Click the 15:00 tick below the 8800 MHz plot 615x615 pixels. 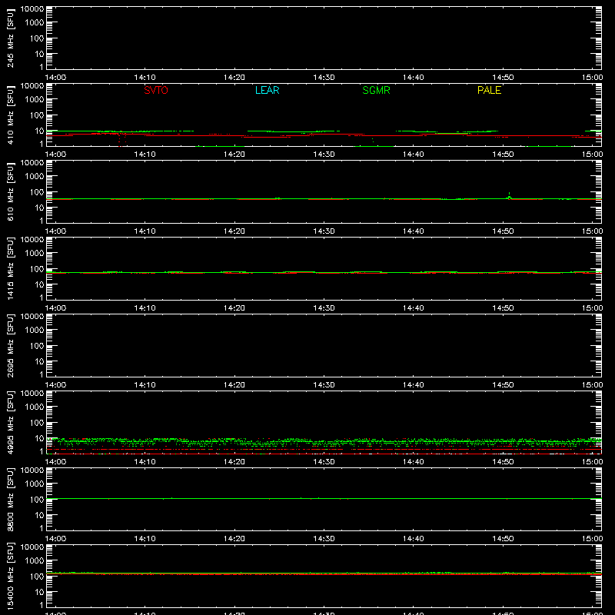592,539
